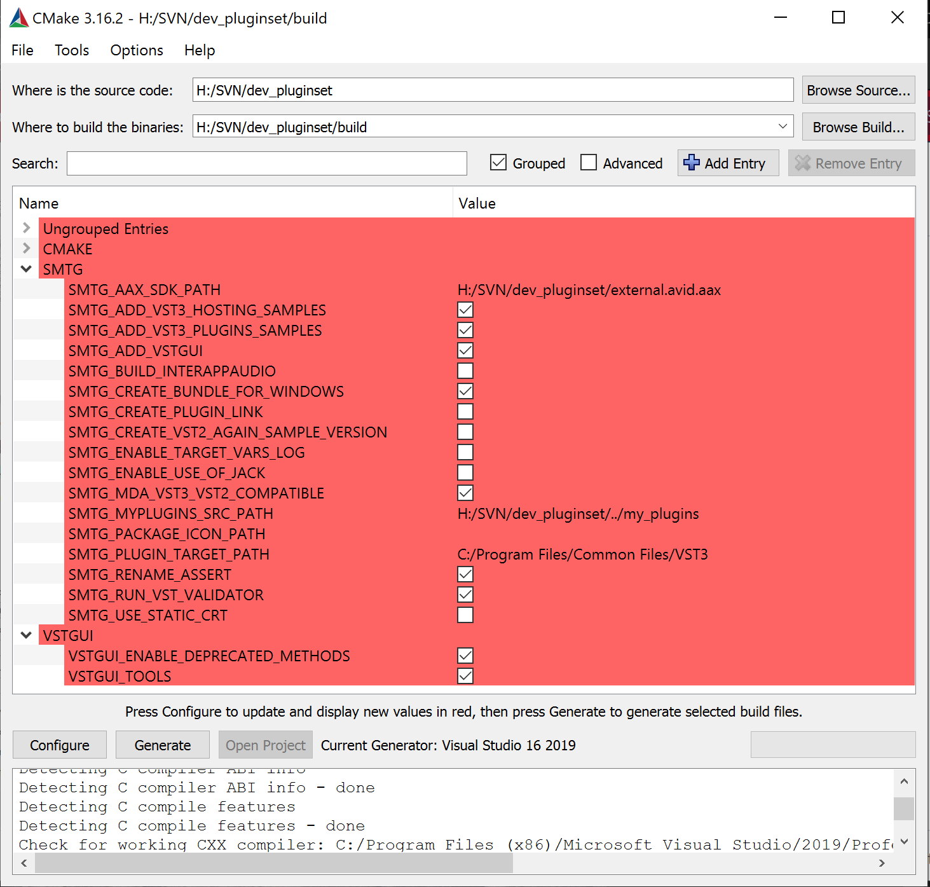
Task: Click the progress bar beside generator label
Action: pos(833,745)
